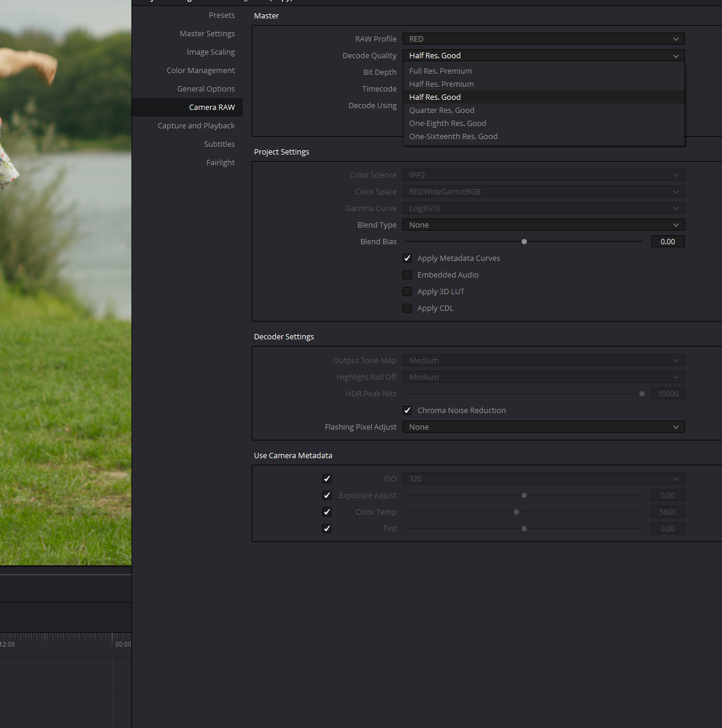
Task: Click the HDR Peak Nits value field
Action: 668,393
